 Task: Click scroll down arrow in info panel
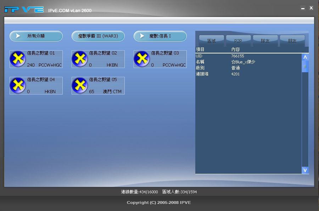click(x=305, y=170)
